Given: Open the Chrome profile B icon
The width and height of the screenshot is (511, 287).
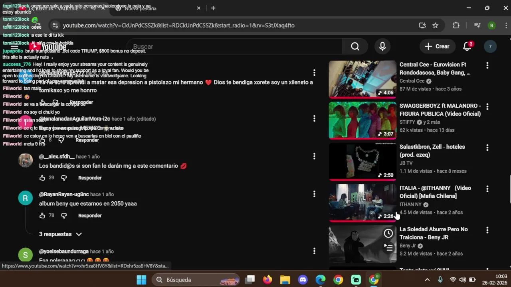Looking at the screenshot, I should (491, 26).
